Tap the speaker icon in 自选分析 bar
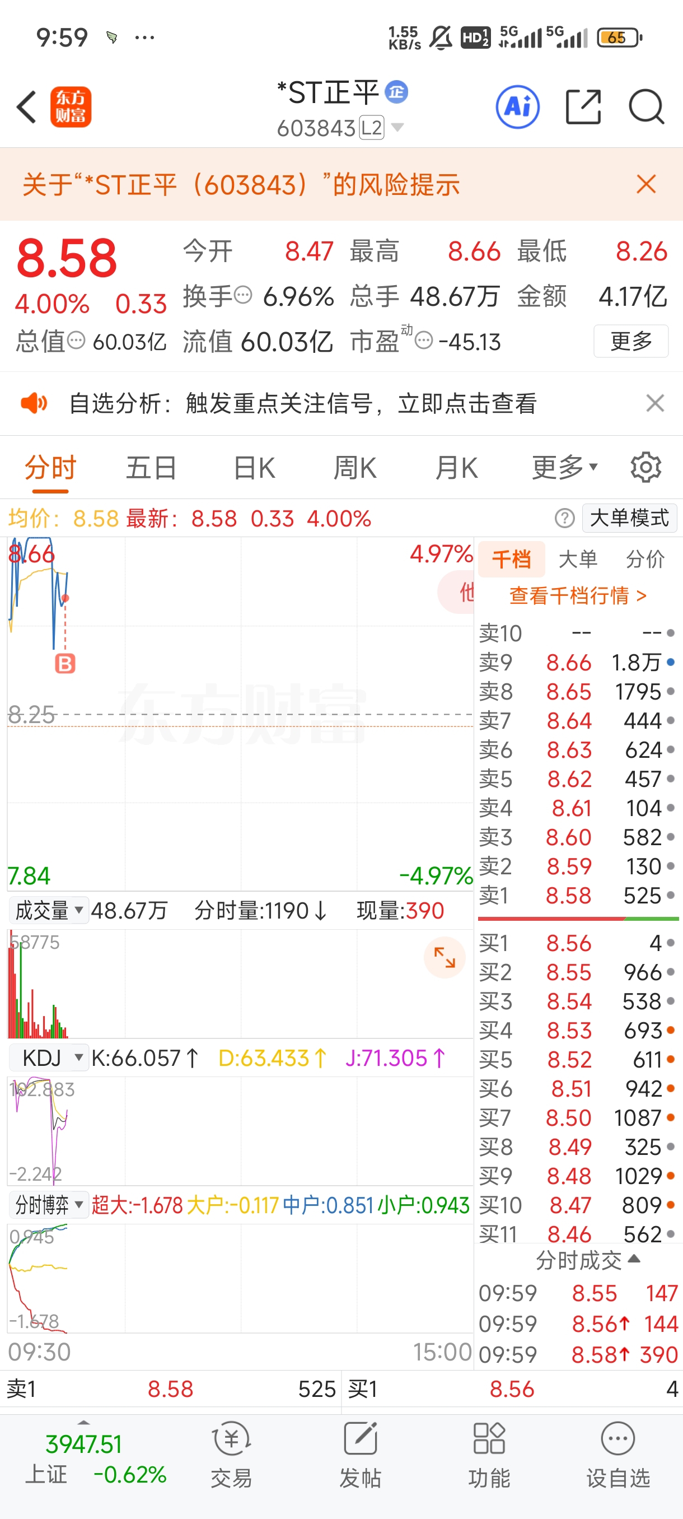683x1519 pixels. pyautogui.click(x=34, y=403)
